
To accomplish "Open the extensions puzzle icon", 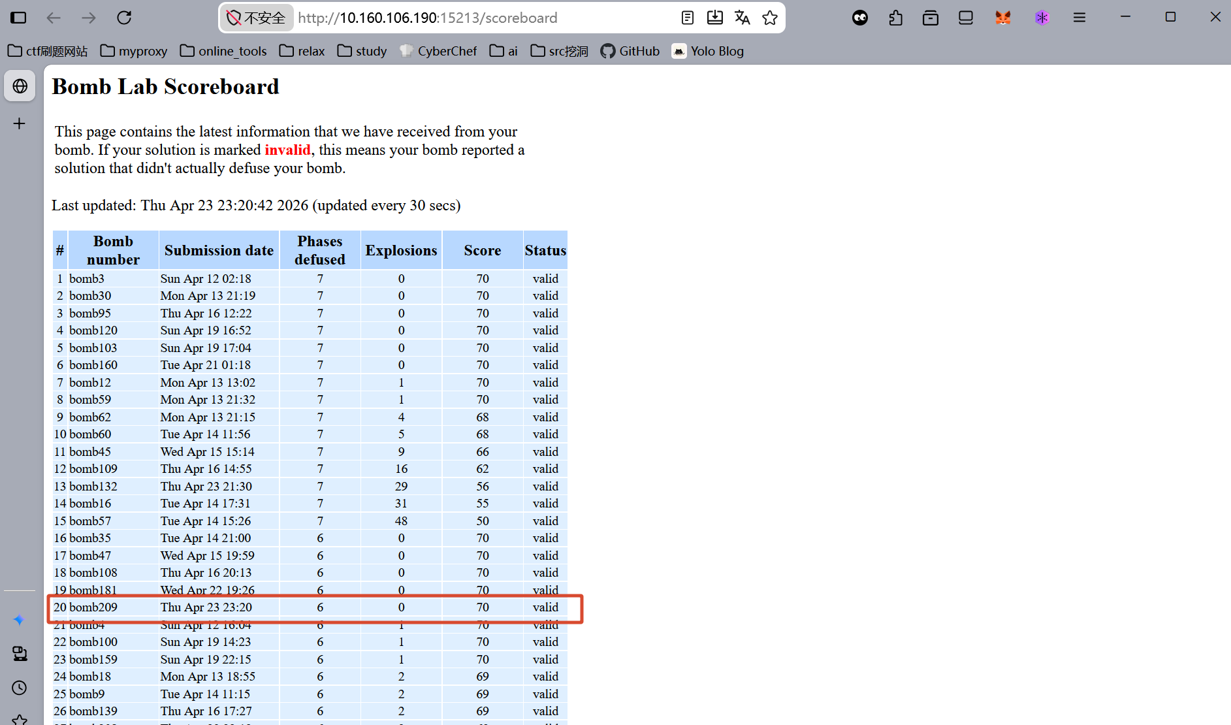I will point(895,18).
